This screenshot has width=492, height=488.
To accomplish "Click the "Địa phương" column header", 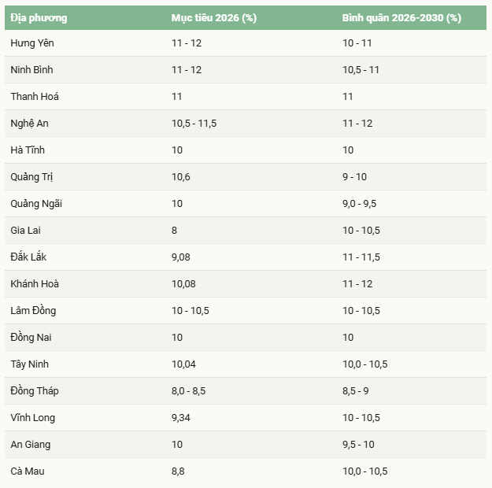I will click(x=39, y=17).
